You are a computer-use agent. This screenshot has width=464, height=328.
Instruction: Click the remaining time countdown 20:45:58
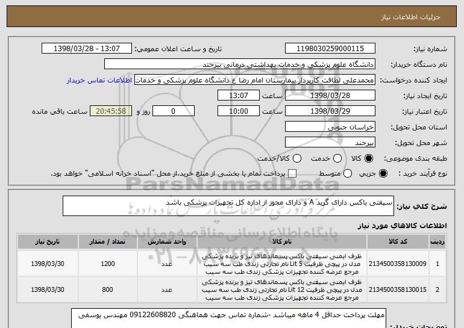pyautogui.click(x=111, y=111)
